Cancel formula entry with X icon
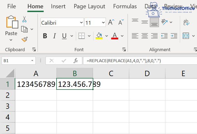 (x=51, y=61)
